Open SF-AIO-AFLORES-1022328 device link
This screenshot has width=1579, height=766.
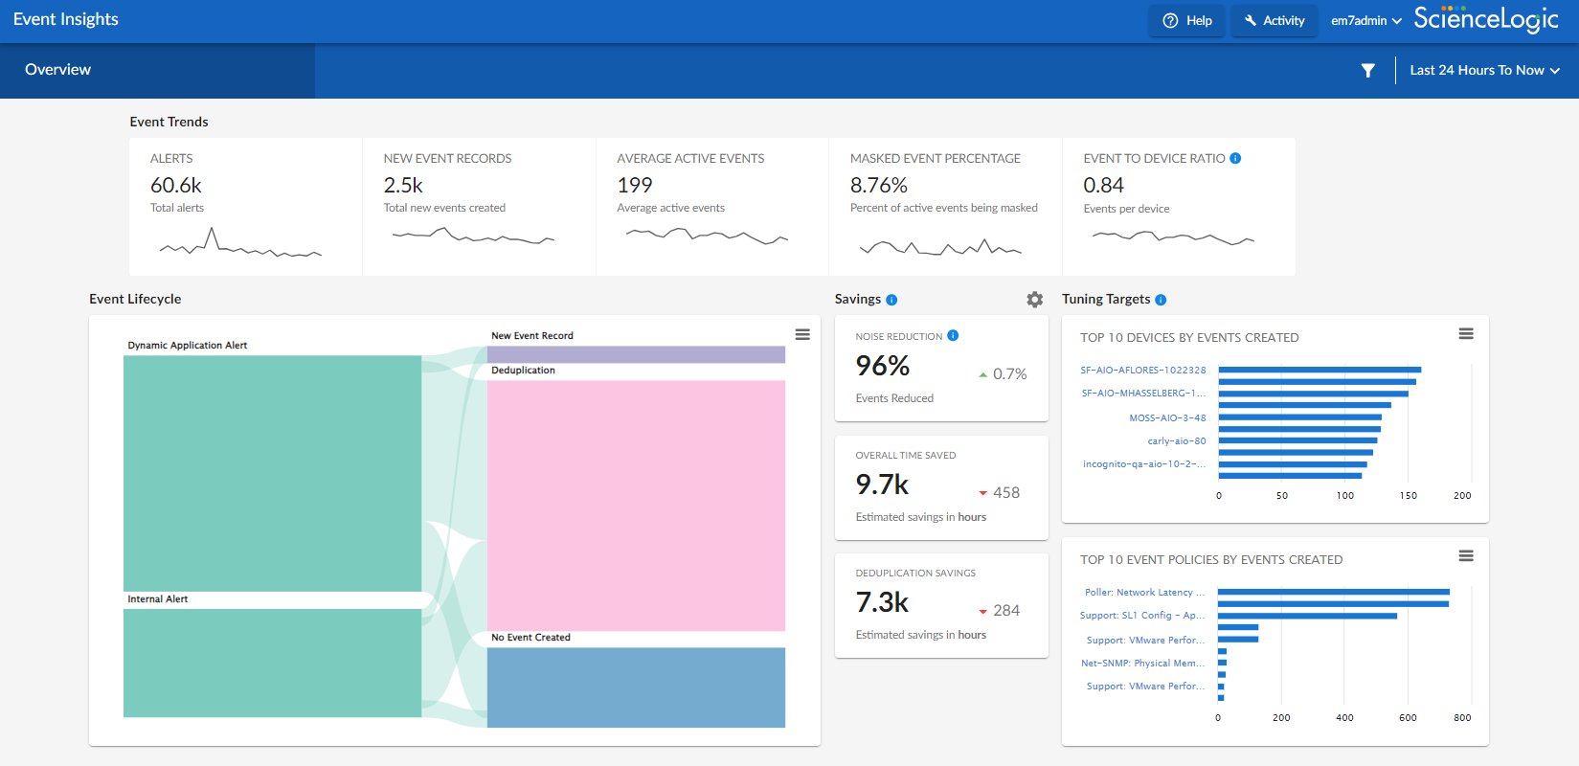pyautogui.click(x=1143, y=370)
